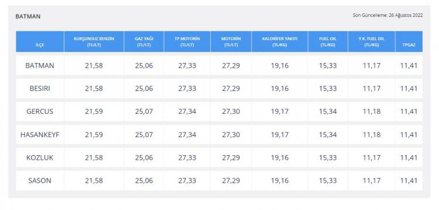The width and height of the screenshot is (439, 210).
Task: Select SASON TPGAZ value 11,41
Action: [409, 180]
